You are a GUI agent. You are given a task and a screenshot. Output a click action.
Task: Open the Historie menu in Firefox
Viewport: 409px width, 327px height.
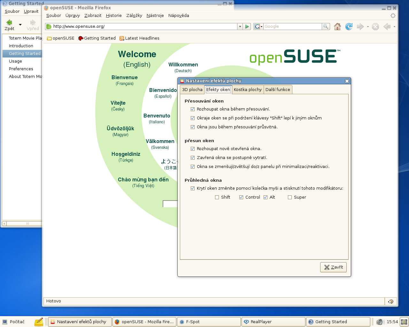click(114, 15)
